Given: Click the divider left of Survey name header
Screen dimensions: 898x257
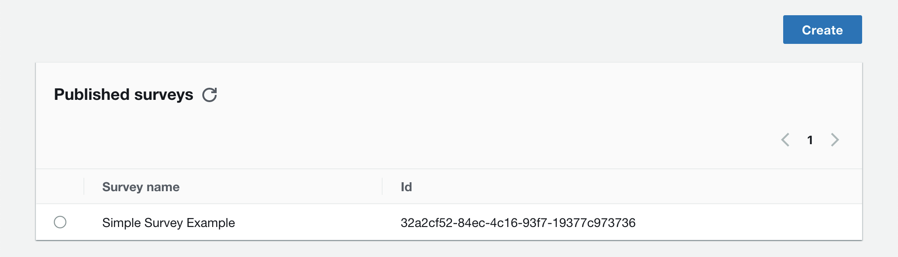Looking at the screenshot, I should (84, 186).
